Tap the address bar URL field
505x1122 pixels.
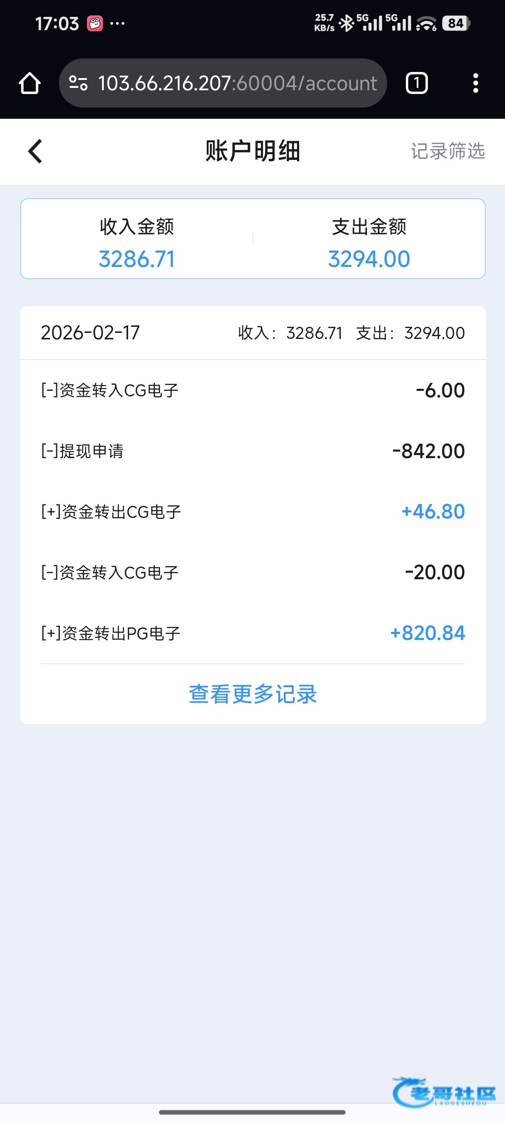pos(237,83)
